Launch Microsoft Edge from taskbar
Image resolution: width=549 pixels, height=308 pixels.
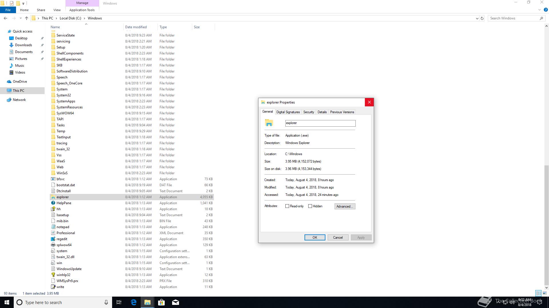pos(134,302)
